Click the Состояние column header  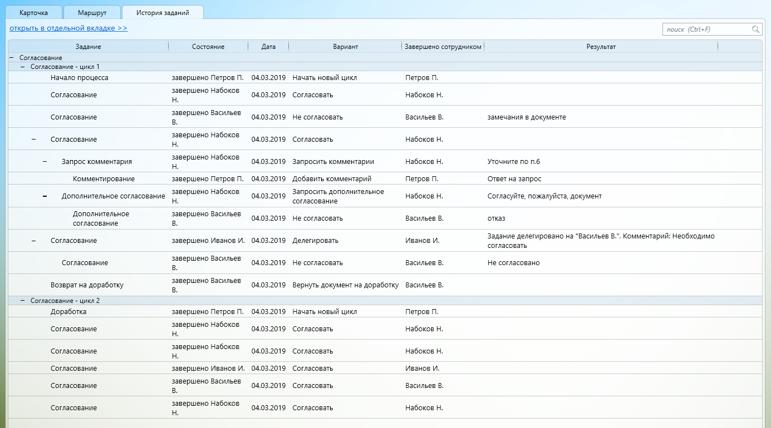click(x=208, y=47)
